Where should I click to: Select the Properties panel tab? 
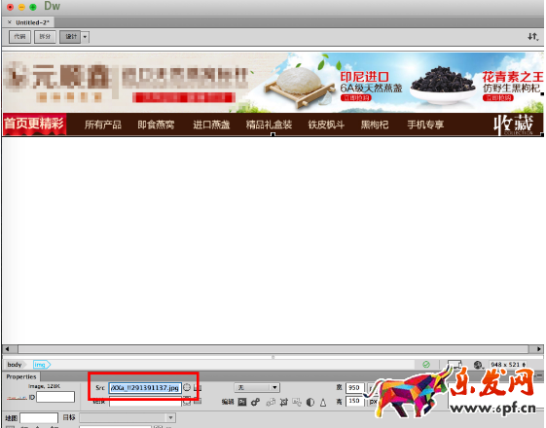tap(21, 376)
